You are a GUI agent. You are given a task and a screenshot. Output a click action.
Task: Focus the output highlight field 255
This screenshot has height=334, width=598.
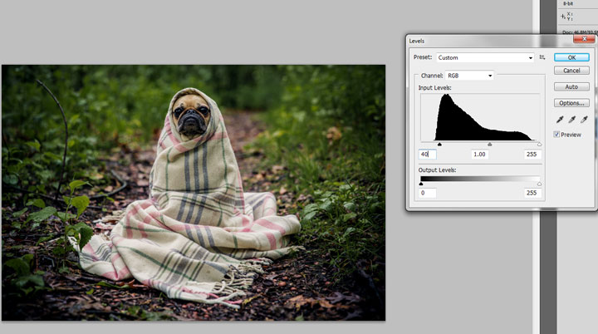pyautogui.click(x=532, y=193)
